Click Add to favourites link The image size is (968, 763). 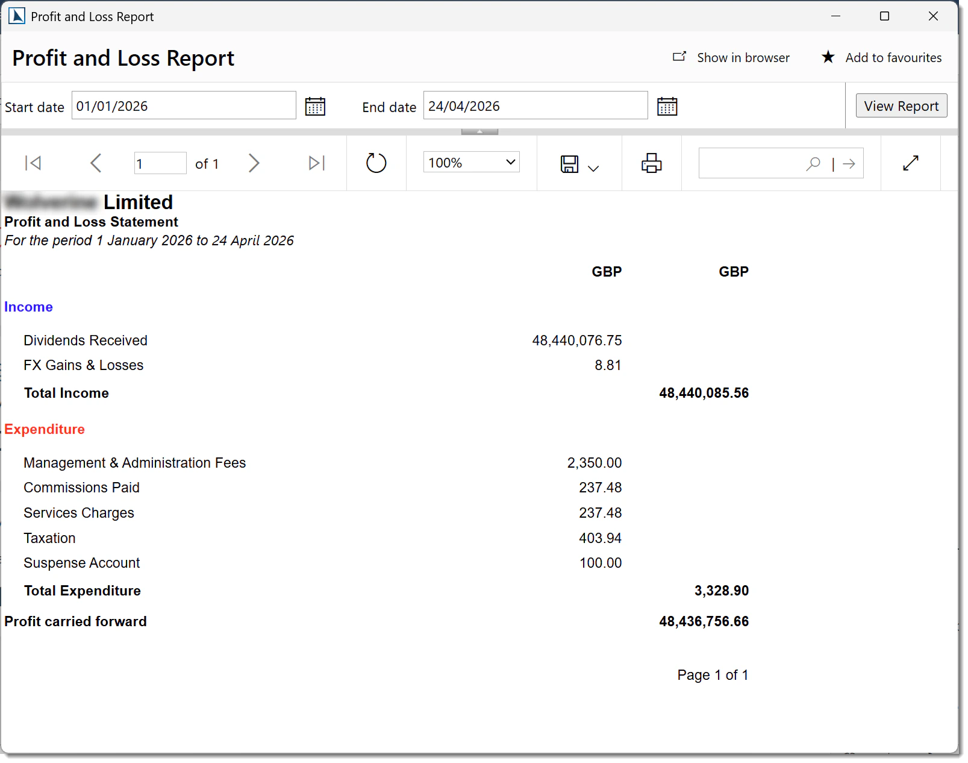click(893, 58)
